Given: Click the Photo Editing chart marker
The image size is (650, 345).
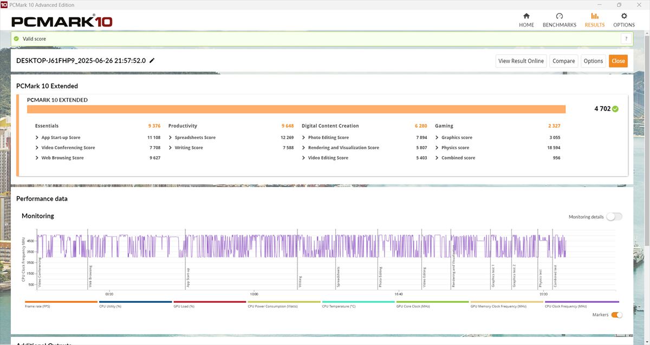Looking at the screenshot, I should point(381,276).
